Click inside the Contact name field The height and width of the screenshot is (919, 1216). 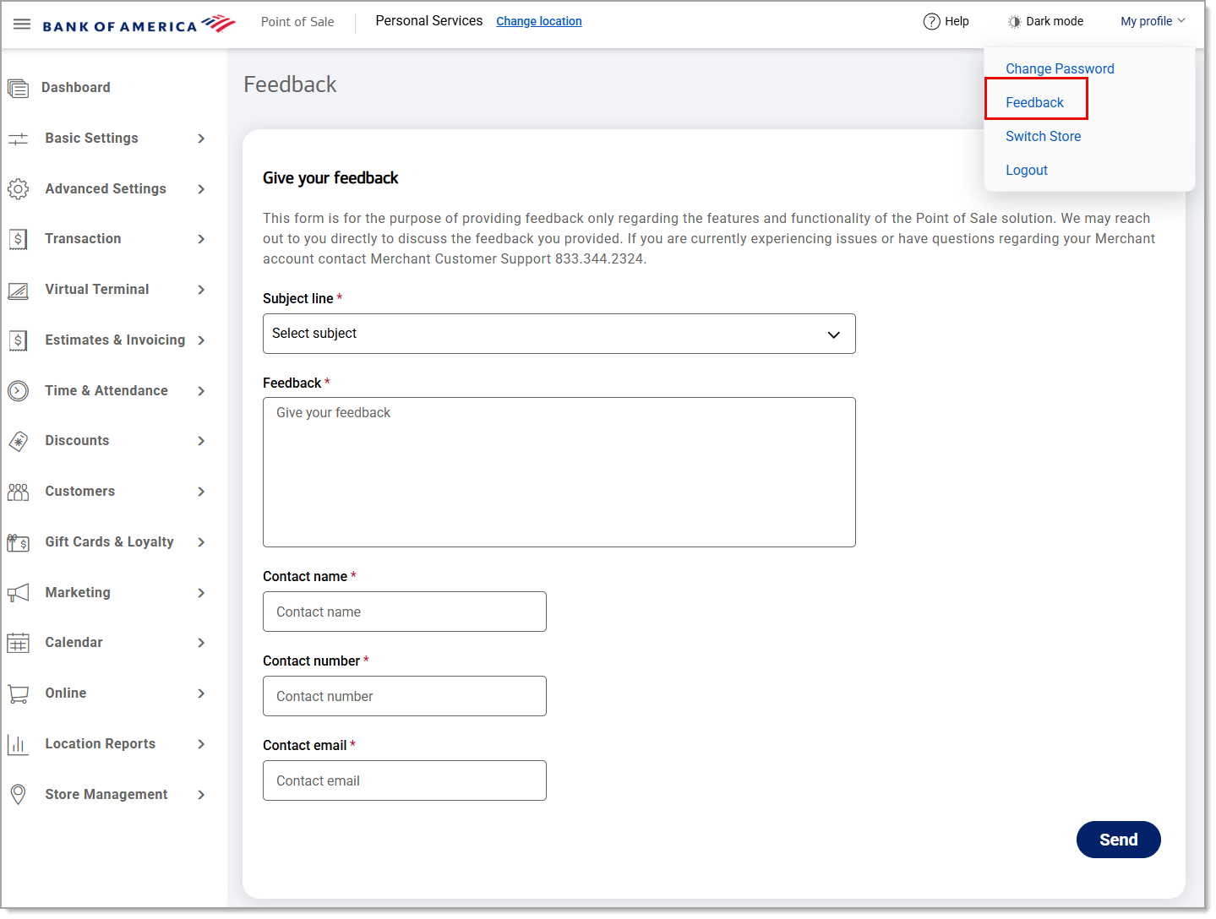404,612
